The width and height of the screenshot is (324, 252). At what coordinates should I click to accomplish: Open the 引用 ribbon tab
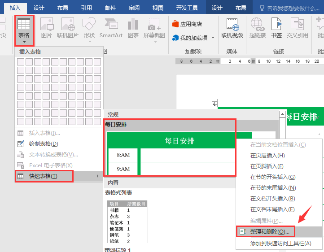[x=86, y=8]
